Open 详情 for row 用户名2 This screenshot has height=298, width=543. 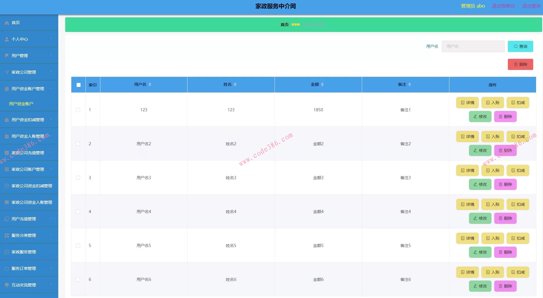pos(467,137)
